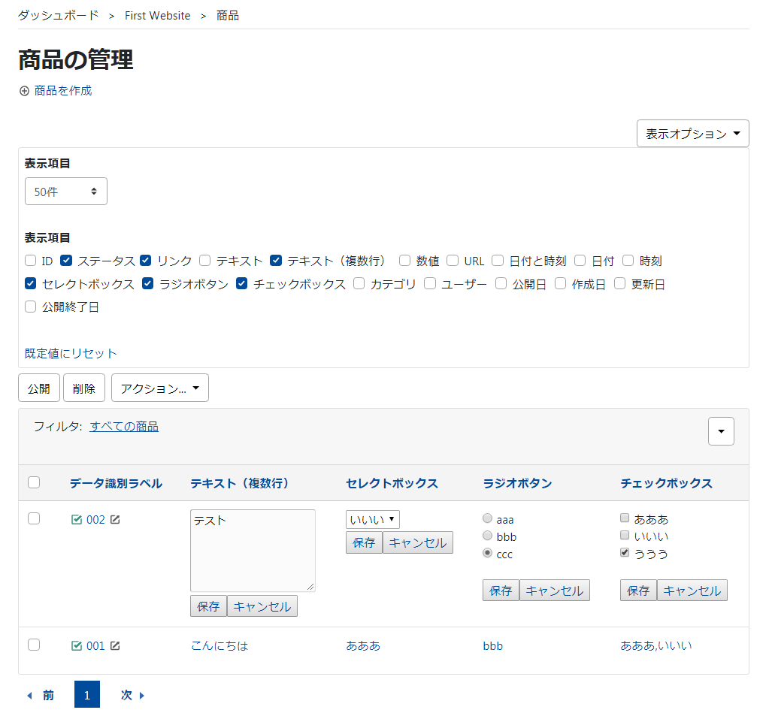Select radio option aaa

click(487, 518)
